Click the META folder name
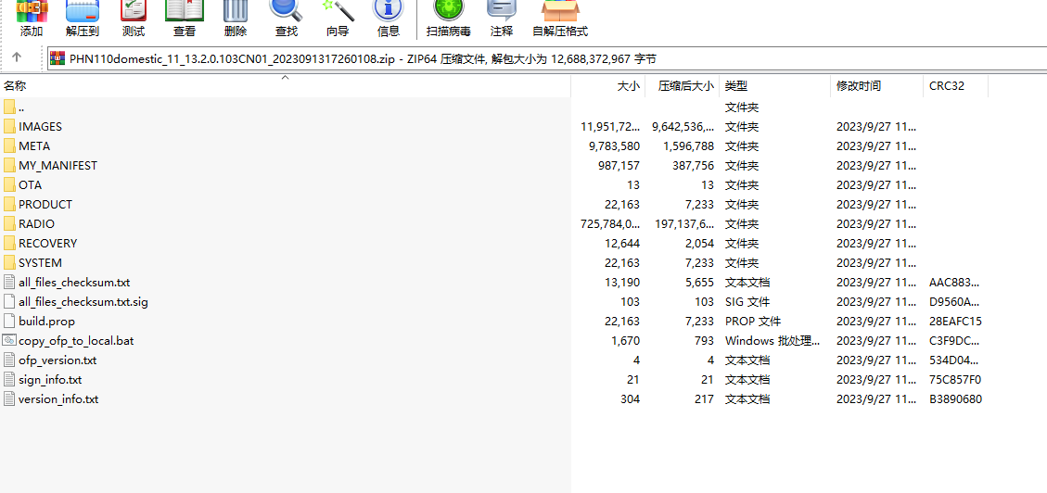Viewport: 1047px width, 493px height. tap(34, 146)
